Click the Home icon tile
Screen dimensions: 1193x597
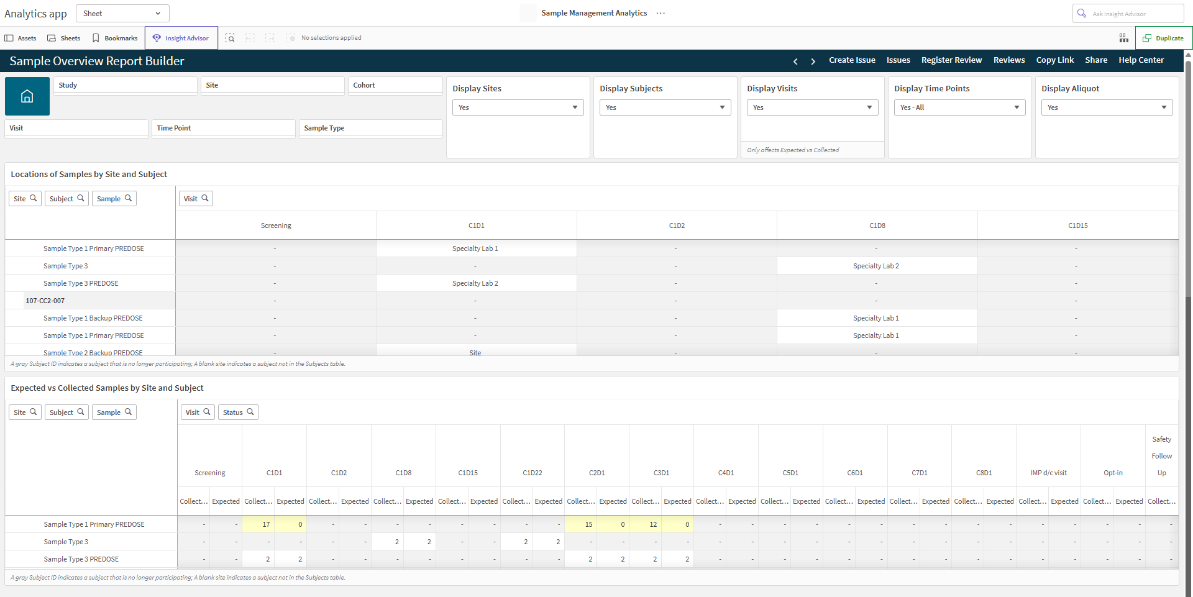click(27, 96)
